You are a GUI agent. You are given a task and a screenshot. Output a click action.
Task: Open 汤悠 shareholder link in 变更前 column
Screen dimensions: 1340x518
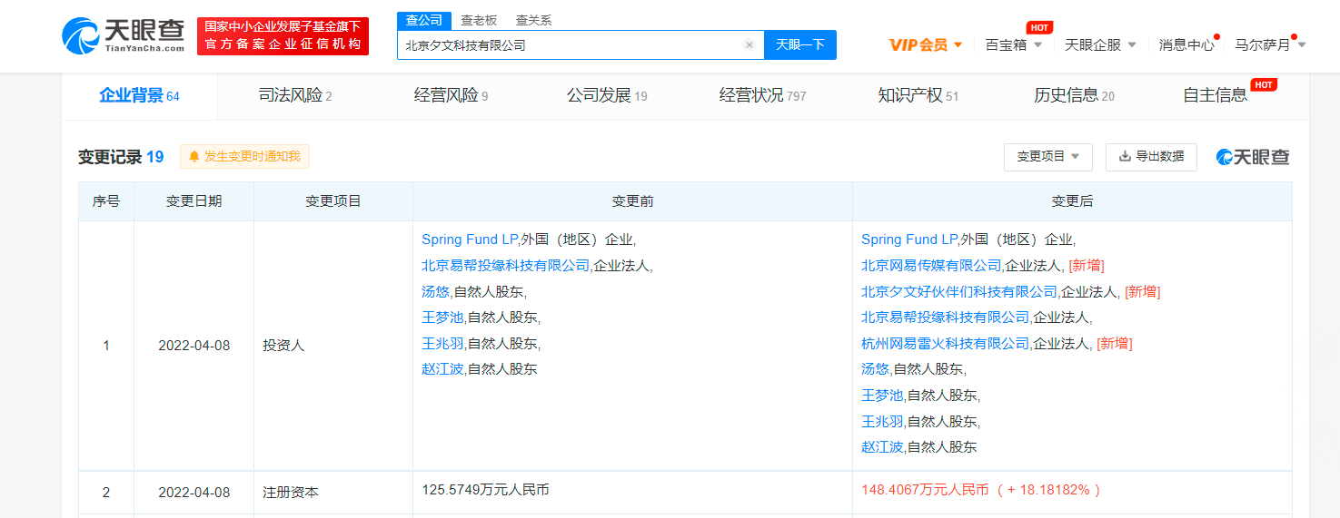(x=435, y=291)
